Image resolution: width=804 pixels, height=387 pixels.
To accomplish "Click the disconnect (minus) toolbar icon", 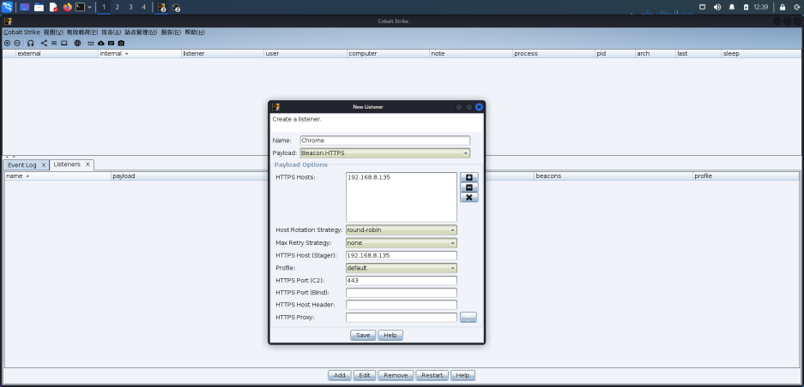I will [x=17, y=44].
